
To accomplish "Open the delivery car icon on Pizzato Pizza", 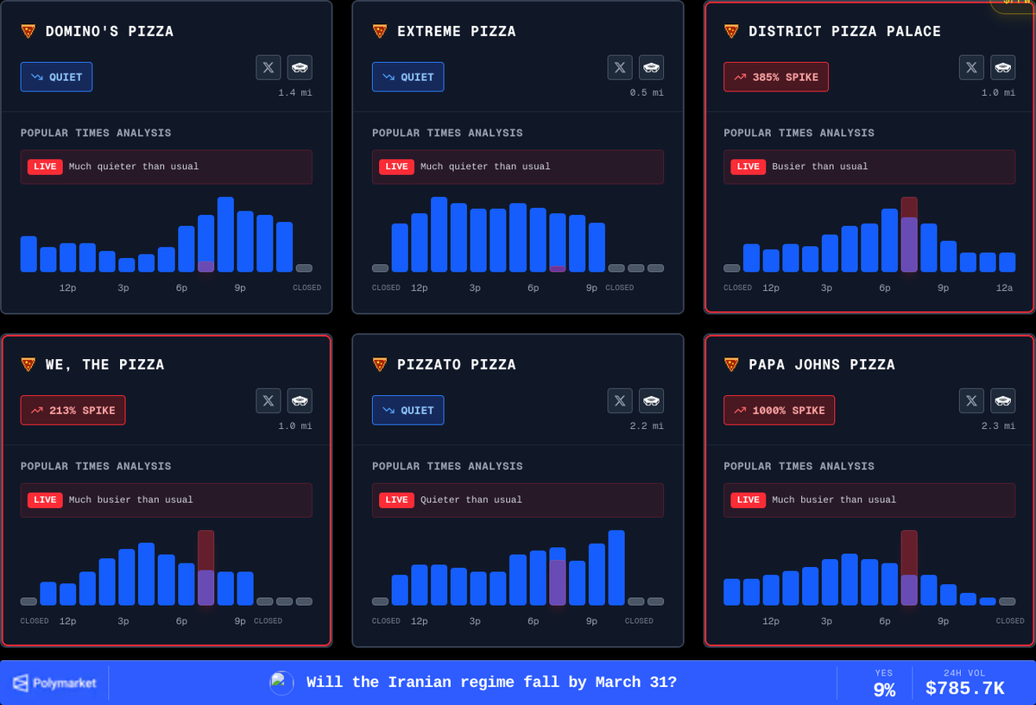I will point(651,400).
